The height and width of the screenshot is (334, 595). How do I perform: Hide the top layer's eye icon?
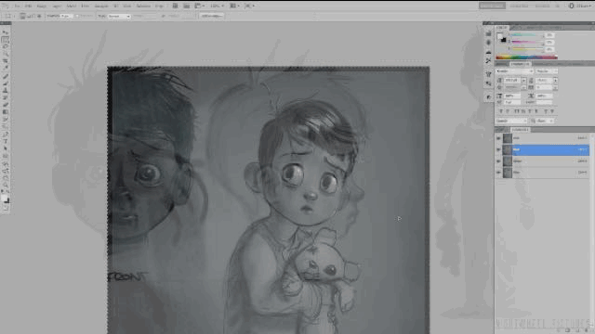(498, 138)
